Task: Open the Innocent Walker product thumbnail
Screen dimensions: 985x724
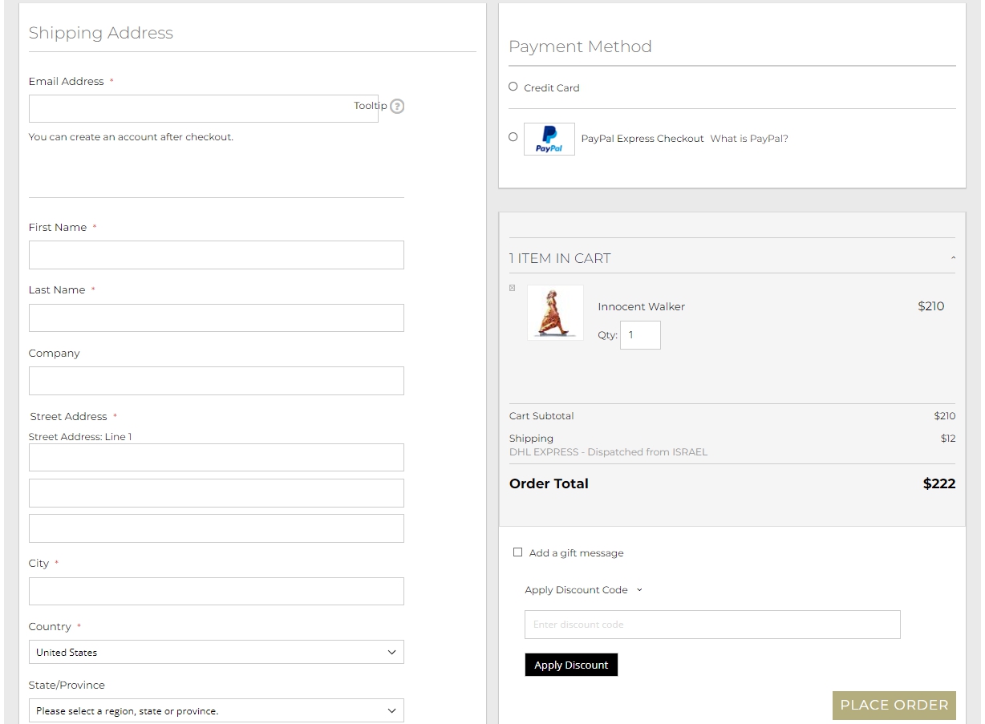Action: pyautogui.click(x=555, y=313)
